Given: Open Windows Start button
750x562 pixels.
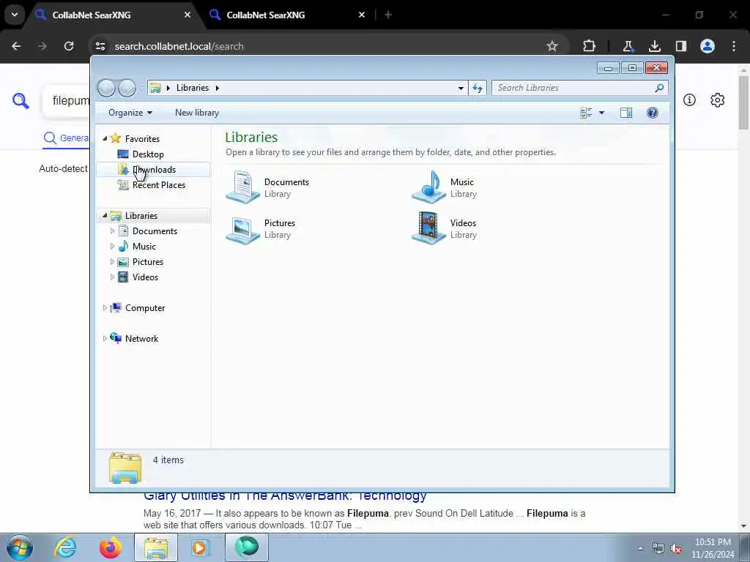Looking at the screenshot, I should [x=20, y=547].
